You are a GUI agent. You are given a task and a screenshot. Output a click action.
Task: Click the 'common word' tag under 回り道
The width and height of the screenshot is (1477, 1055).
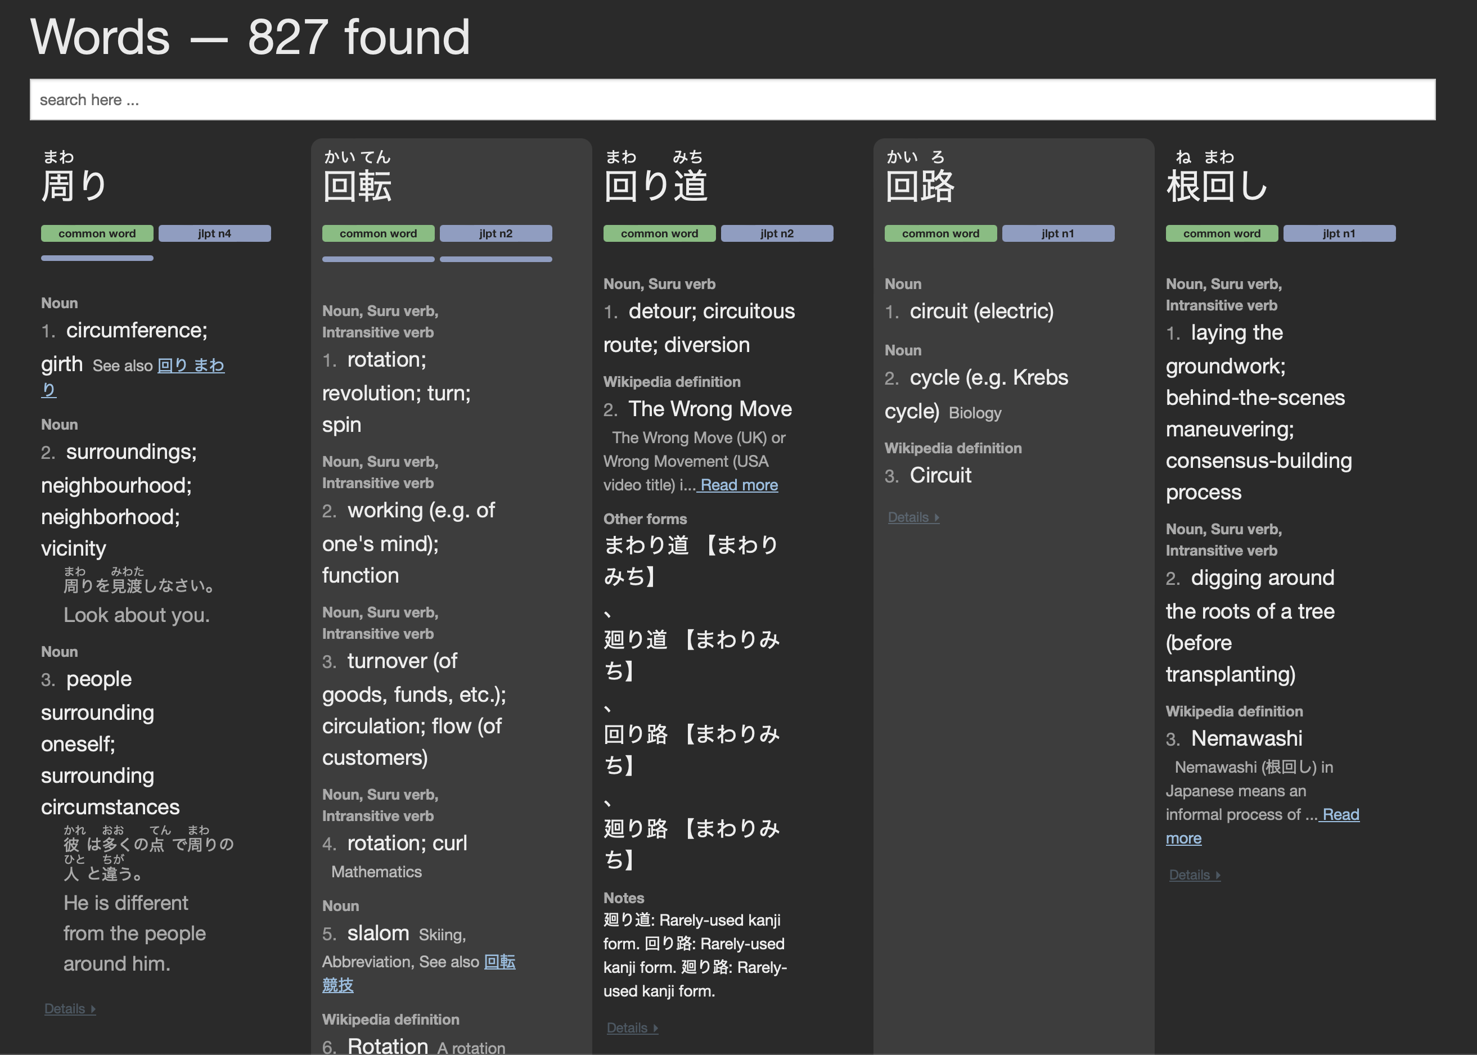[659, 233]
